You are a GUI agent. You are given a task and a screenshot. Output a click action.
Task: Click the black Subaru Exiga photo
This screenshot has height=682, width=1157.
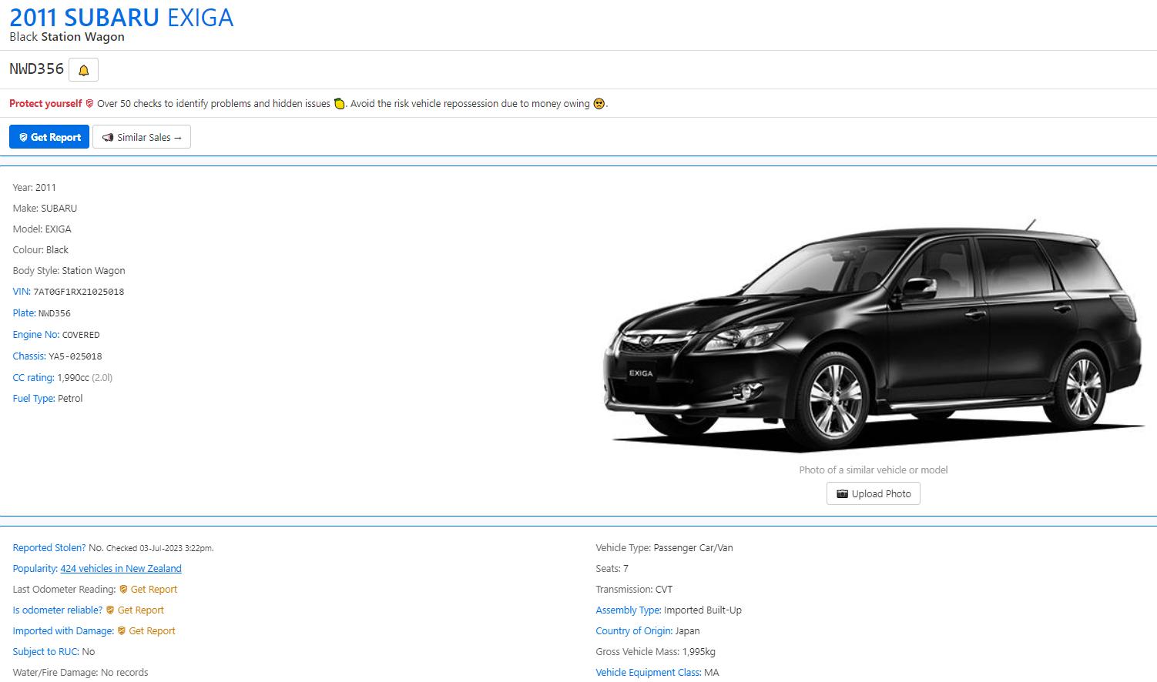point(874,336)
